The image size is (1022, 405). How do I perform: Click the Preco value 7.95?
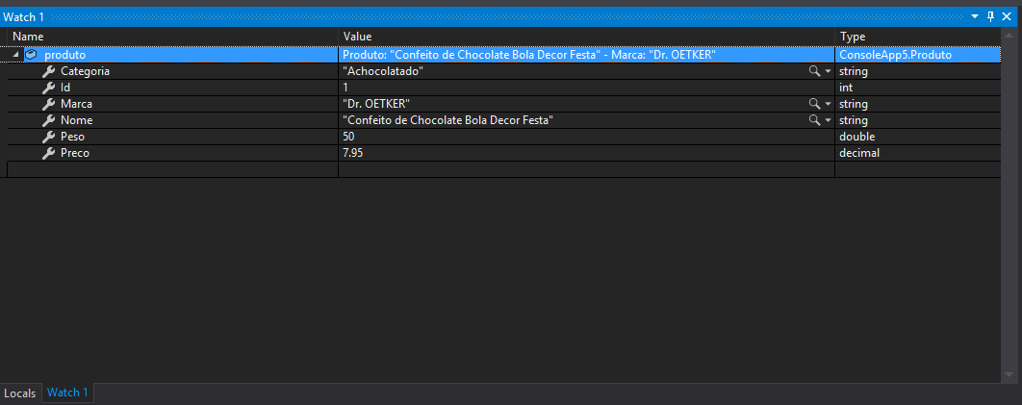coord(352,153)
